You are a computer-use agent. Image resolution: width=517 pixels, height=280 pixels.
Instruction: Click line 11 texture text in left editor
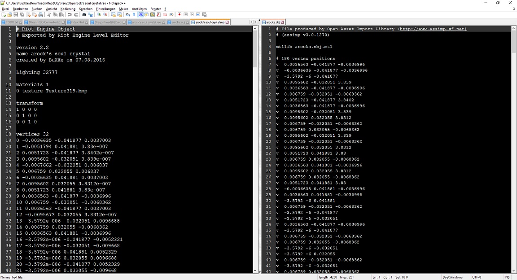pos(54,91)
